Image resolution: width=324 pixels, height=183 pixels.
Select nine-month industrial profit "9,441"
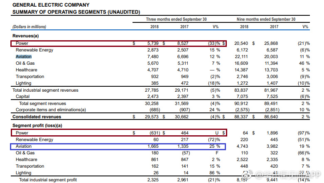point(272,180)
